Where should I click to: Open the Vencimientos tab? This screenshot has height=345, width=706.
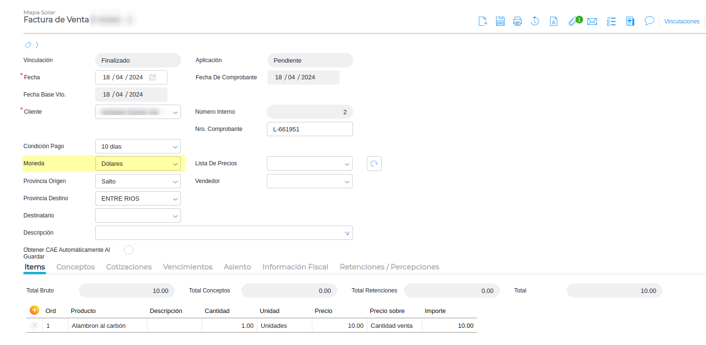188,267
